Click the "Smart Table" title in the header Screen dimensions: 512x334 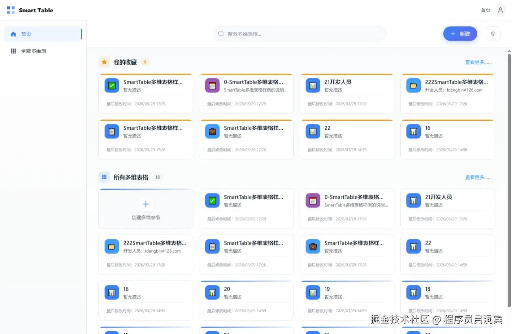pyautogui.click(x=36, y=10)
